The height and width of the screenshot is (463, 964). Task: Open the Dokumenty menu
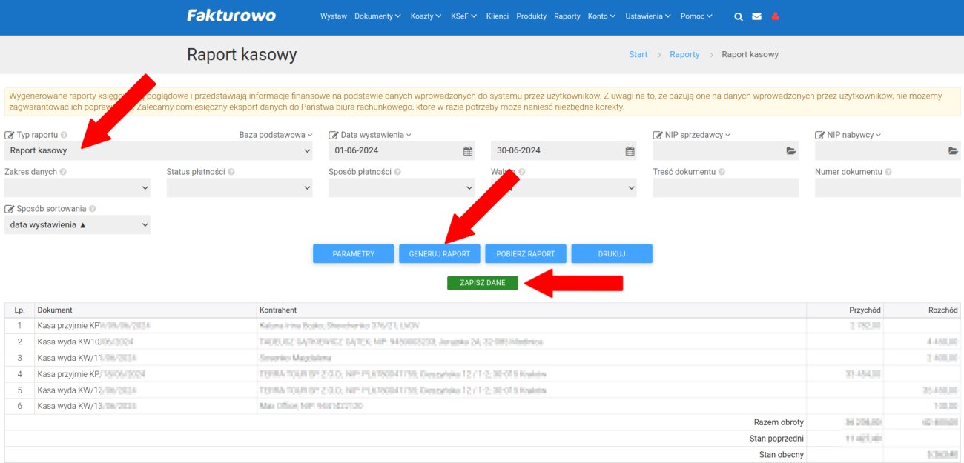tap(377, 16)
